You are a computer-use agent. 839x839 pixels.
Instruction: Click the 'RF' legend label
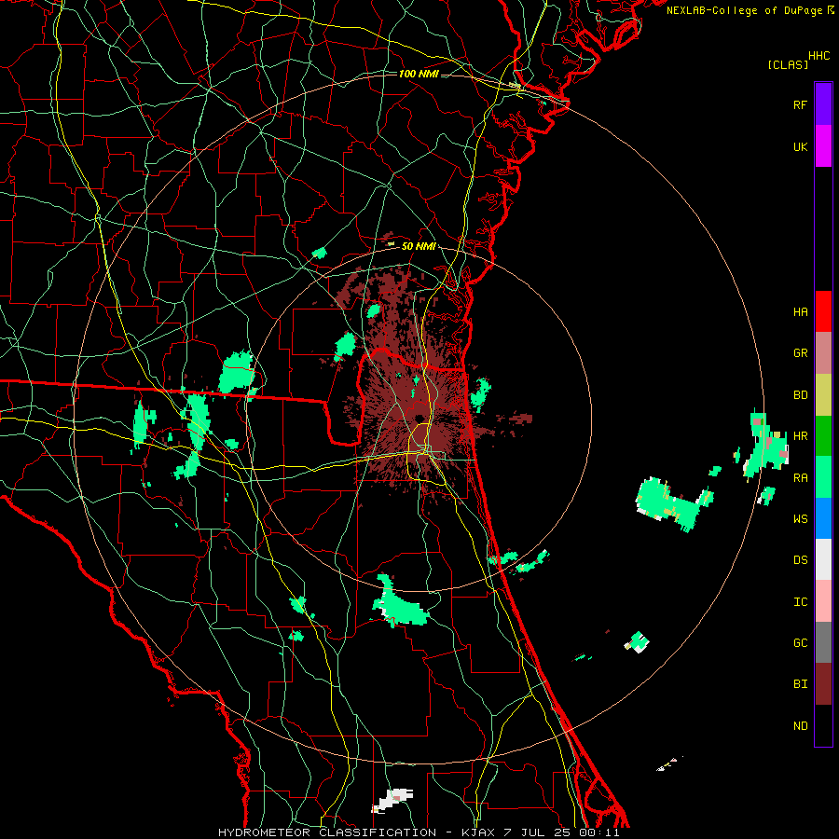coord(800,104)
